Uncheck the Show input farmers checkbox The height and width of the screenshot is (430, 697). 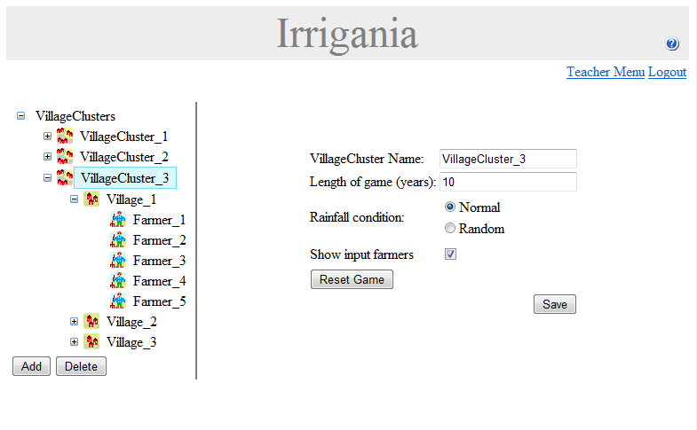click(450, 254)
